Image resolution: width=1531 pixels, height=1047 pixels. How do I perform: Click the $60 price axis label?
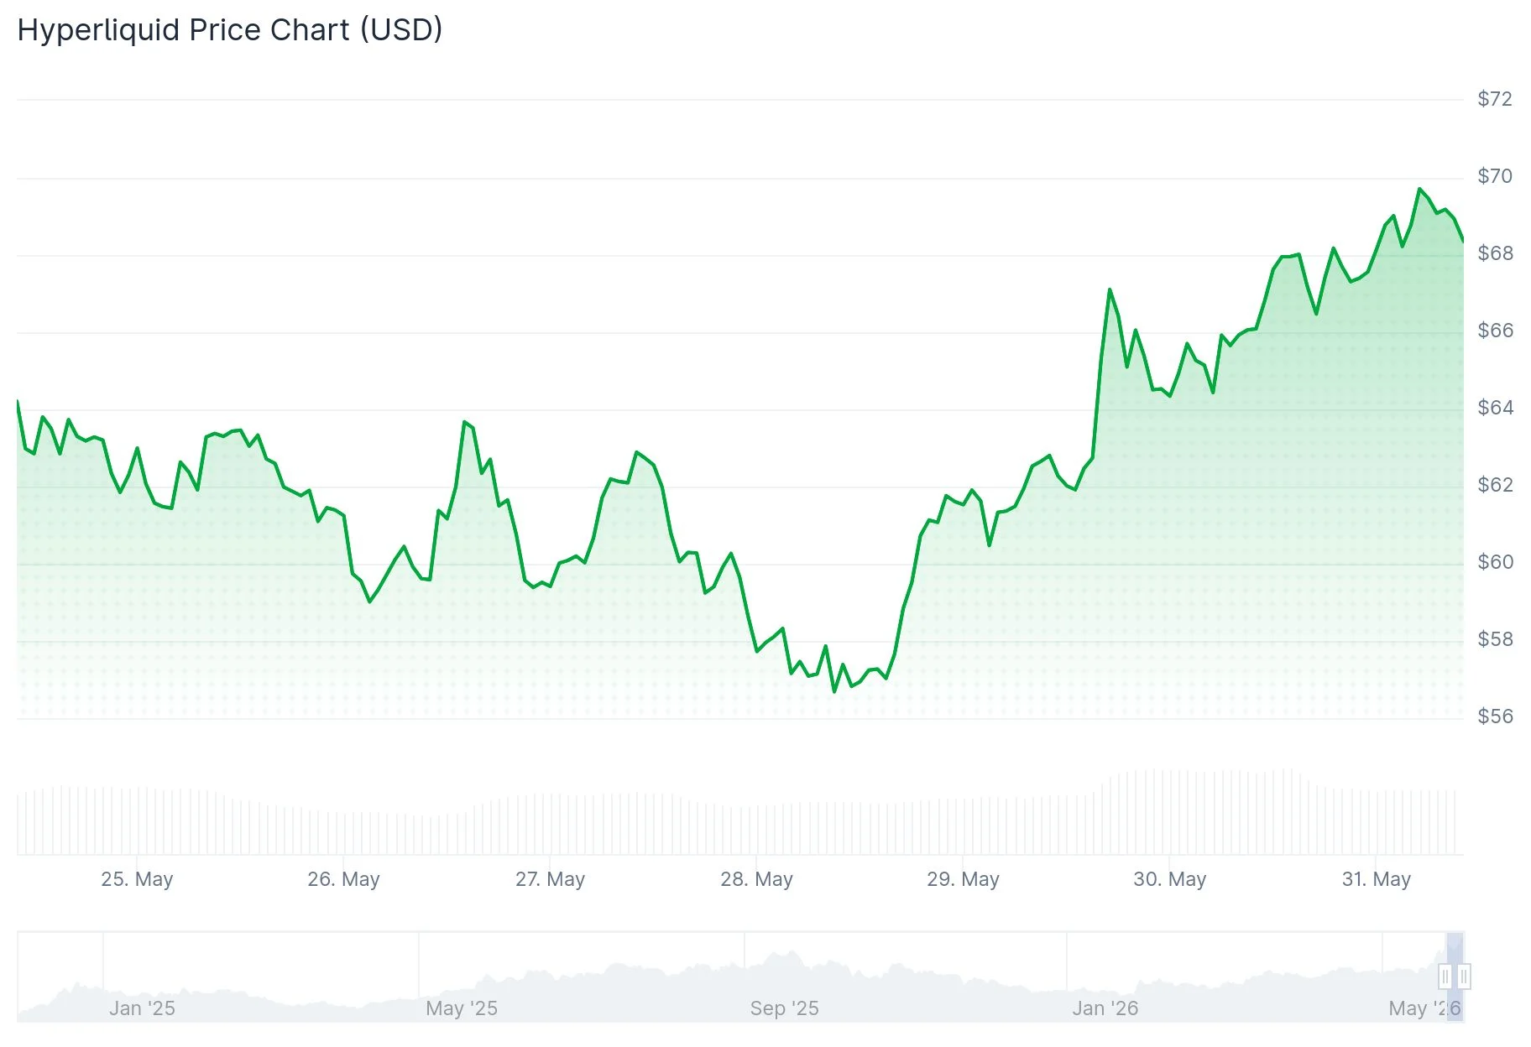1495,562
